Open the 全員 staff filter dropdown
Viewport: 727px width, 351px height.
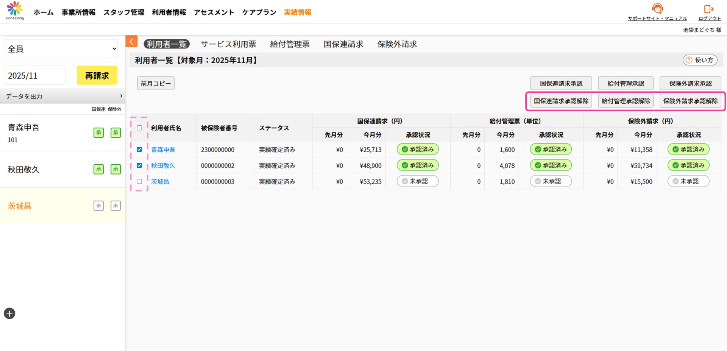coord(61,49)
